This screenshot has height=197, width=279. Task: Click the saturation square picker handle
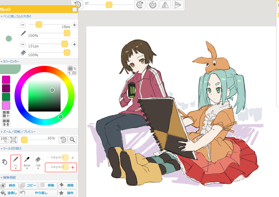(x=52, y=90)
